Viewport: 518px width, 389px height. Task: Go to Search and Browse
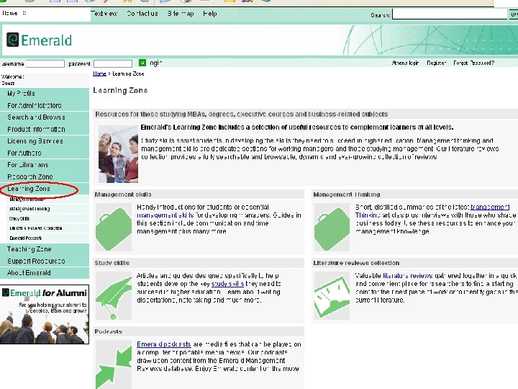point(45,117)
